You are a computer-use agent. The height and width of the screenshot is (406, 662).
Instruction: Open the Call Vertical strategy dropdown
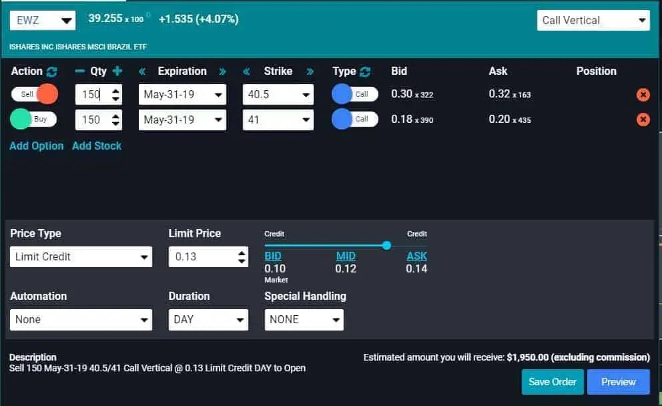click(593, 20)
